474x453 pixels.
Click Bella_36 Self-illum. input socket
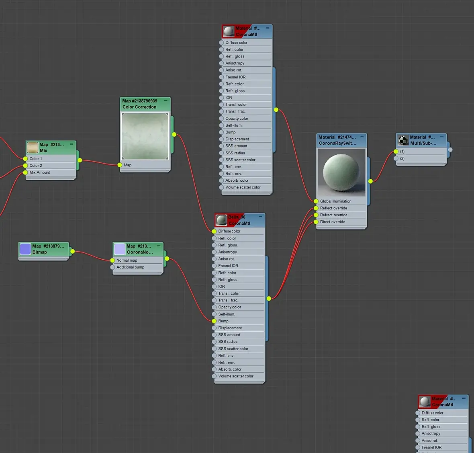coord(214,314)
